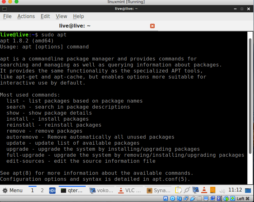Click the 'update - update list' line

click(x=73, y=143)
